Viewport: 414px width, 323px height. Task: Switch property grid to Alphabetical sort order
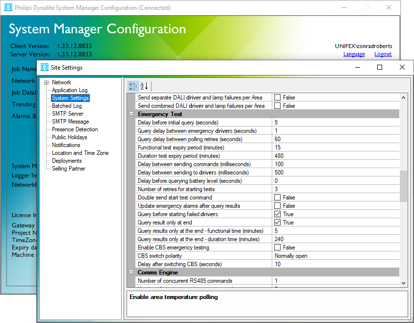click(x=143, y=86)
